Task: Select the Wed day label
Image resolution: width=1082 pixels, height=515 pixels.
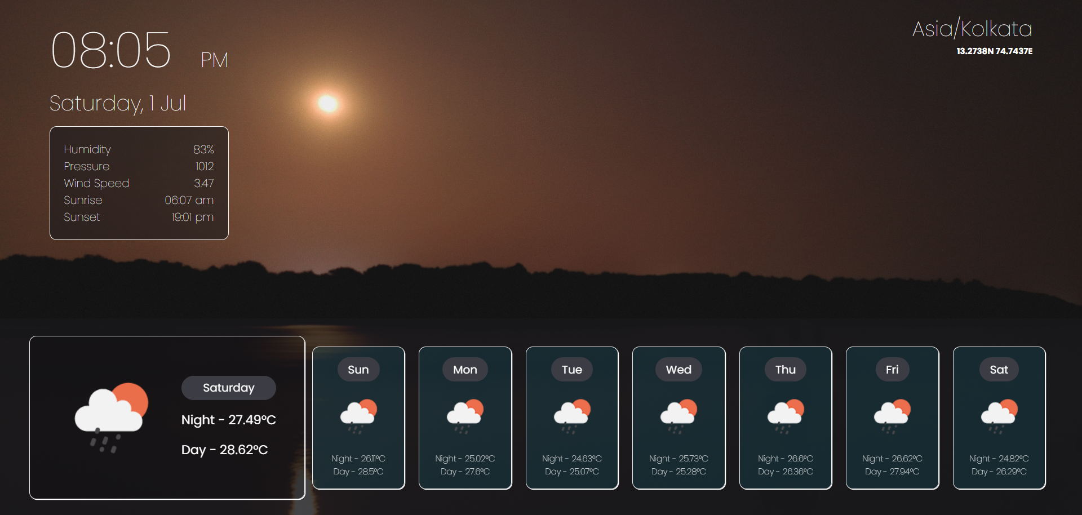Action: point(679,370)
